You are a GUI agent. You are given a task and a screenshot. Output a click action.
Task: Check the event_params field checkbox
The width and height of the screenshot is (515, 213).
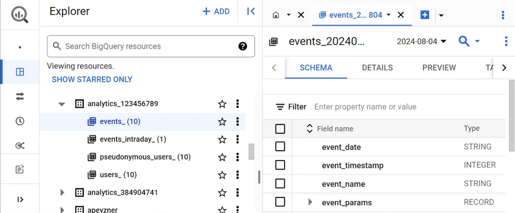(x=280, y=202)
